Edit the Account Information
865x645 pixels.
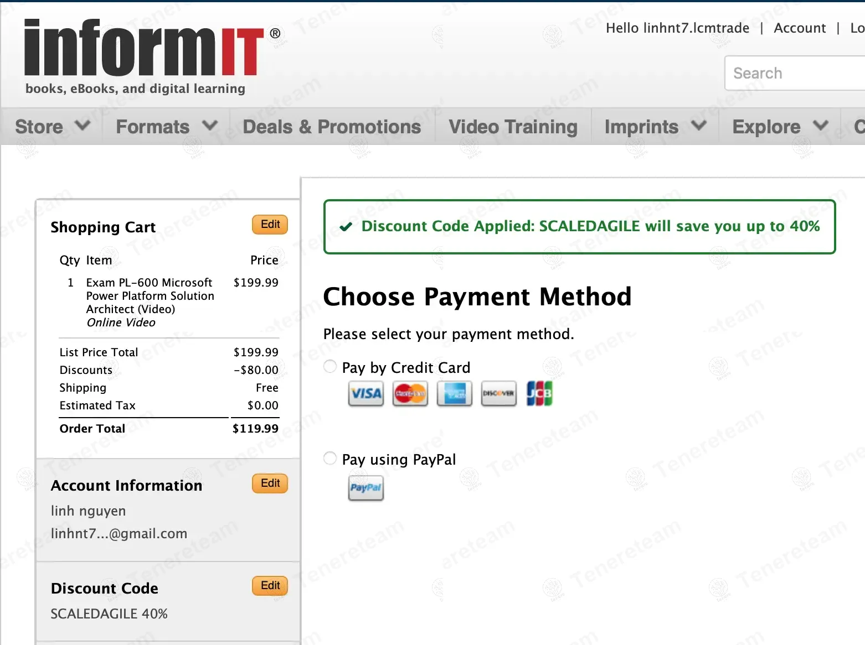270,483
